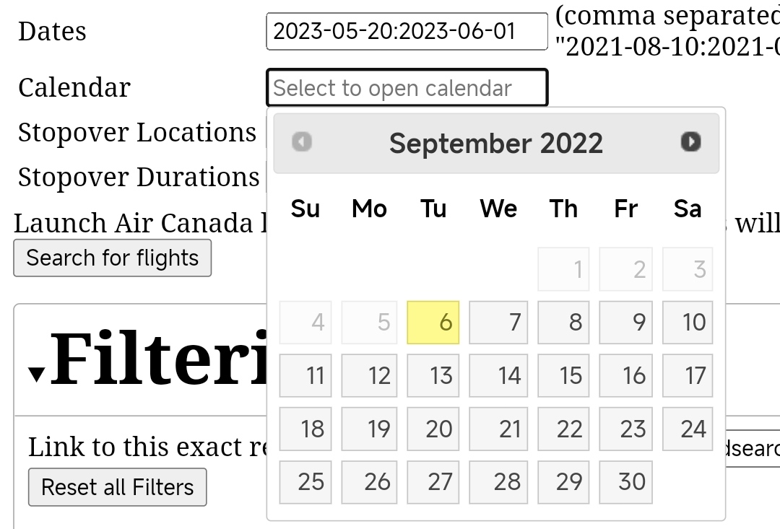
Task: Click the Search for flights button
Action: (113, 258)
